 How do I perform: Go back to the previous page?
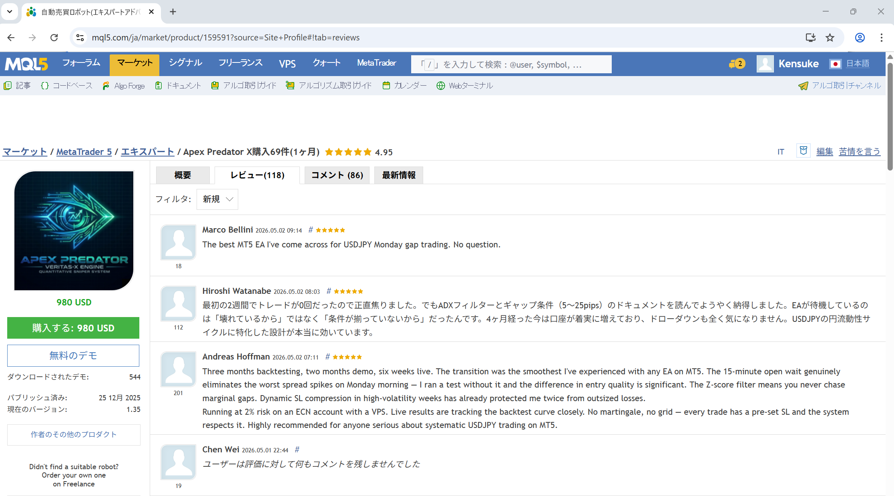tap(11, 38)
